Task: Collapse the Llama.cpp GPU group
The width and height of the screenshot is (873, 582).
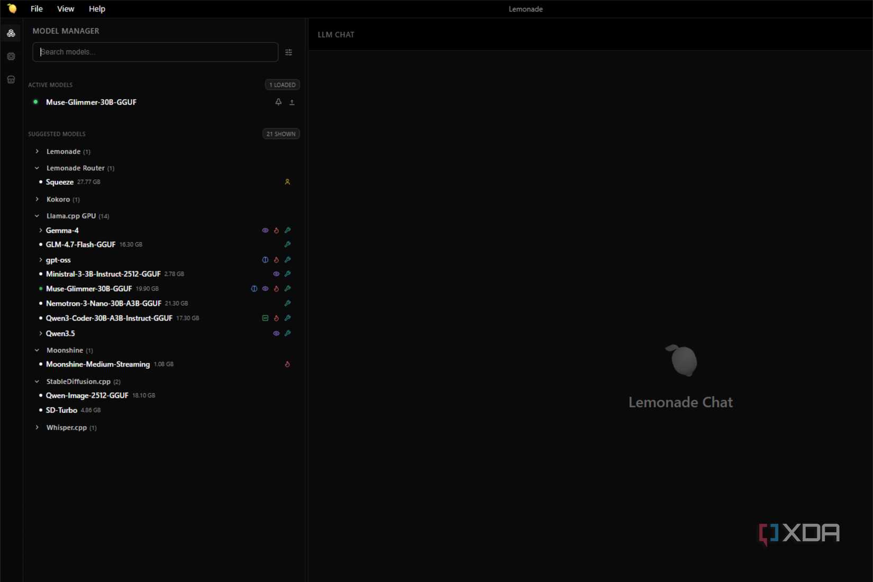Action: 37,216
